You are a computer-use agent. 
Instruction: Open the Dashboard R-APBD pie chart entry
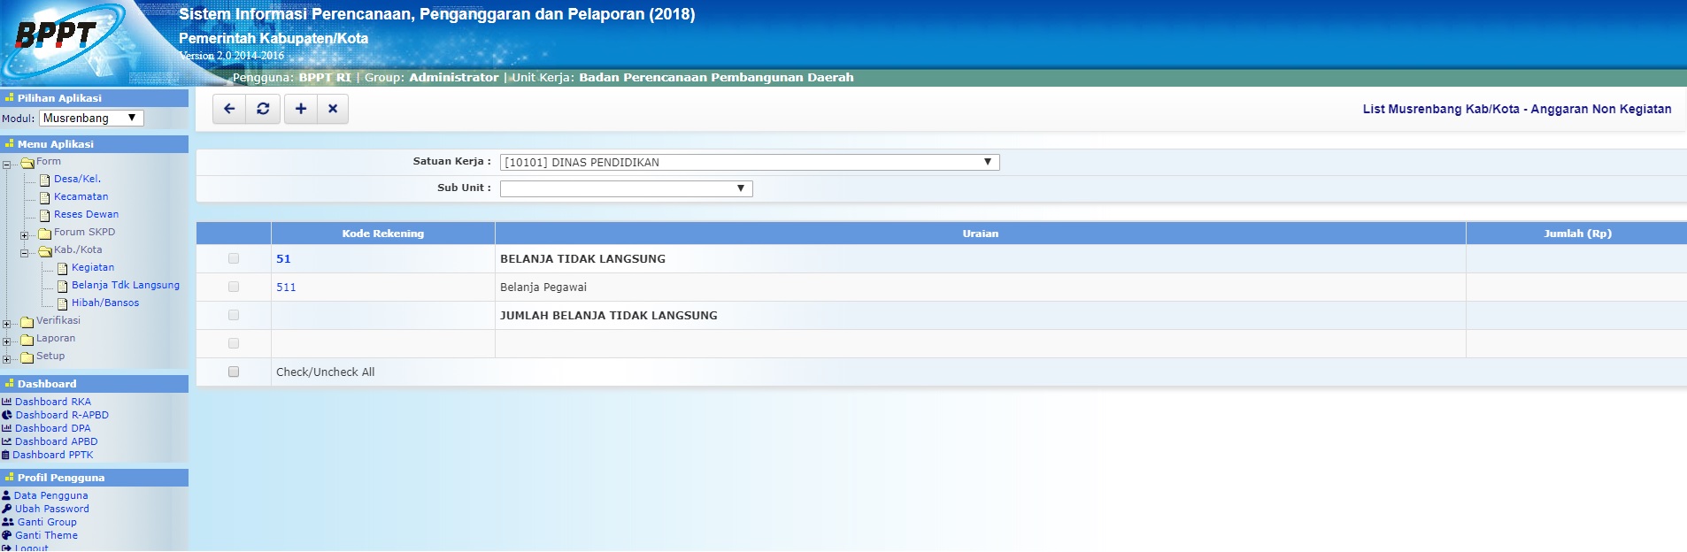[61, 415]
